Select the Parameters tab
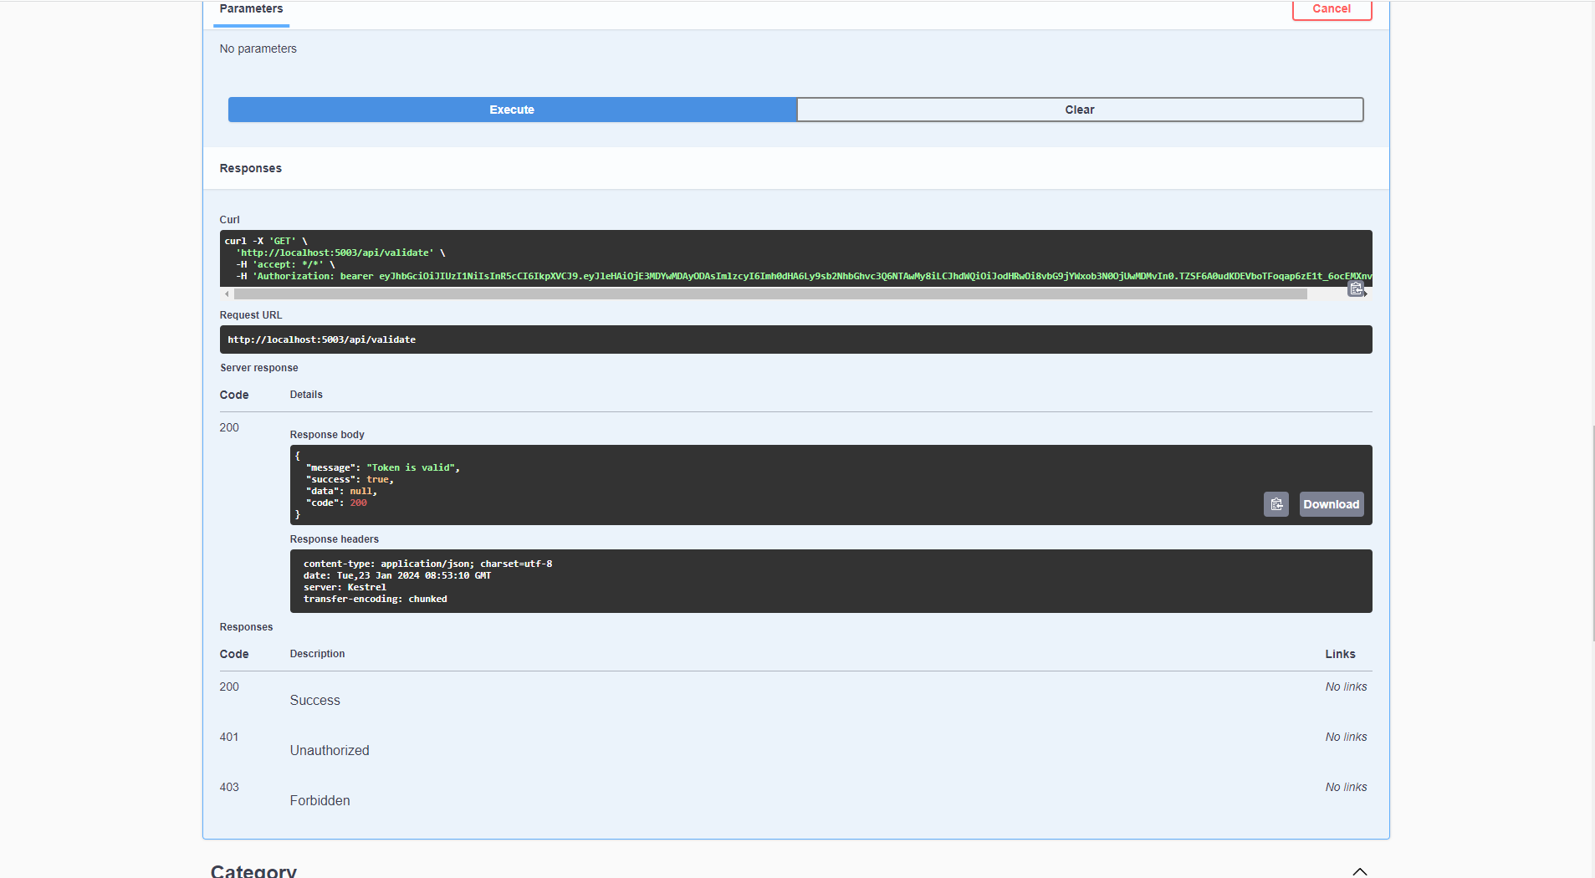 [x=251, y=9]
